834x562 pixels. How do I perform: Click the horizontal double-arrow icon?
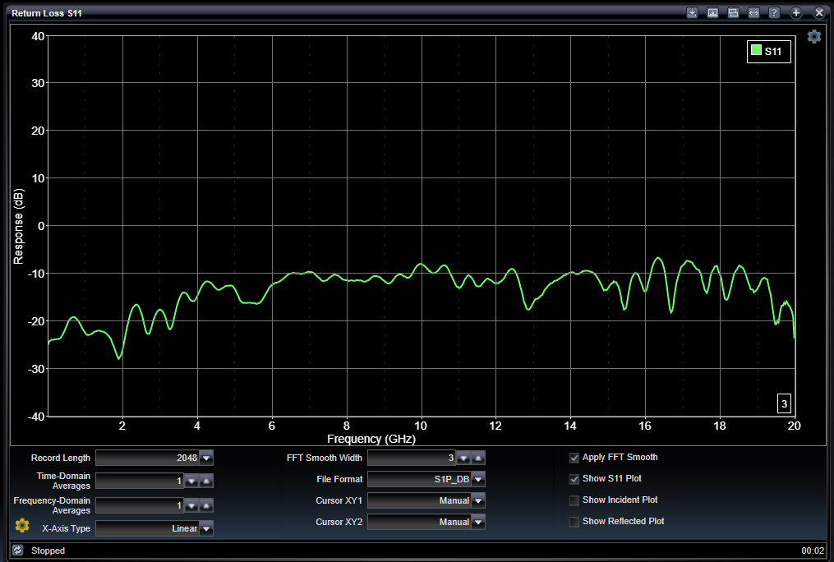tap(753, 13)
